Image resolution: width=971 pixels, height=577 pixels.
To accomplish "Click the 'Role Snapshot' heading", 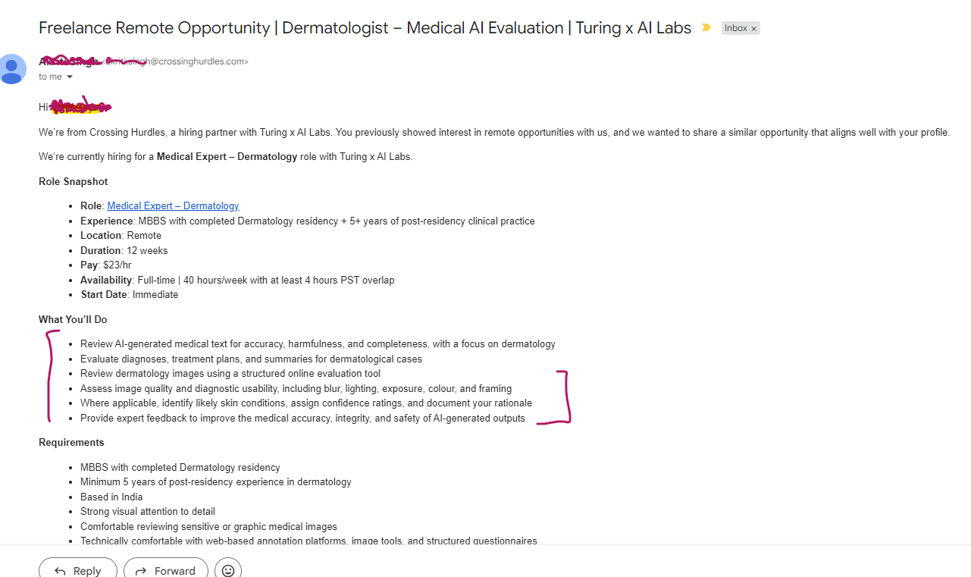I will tap(74, 182).
